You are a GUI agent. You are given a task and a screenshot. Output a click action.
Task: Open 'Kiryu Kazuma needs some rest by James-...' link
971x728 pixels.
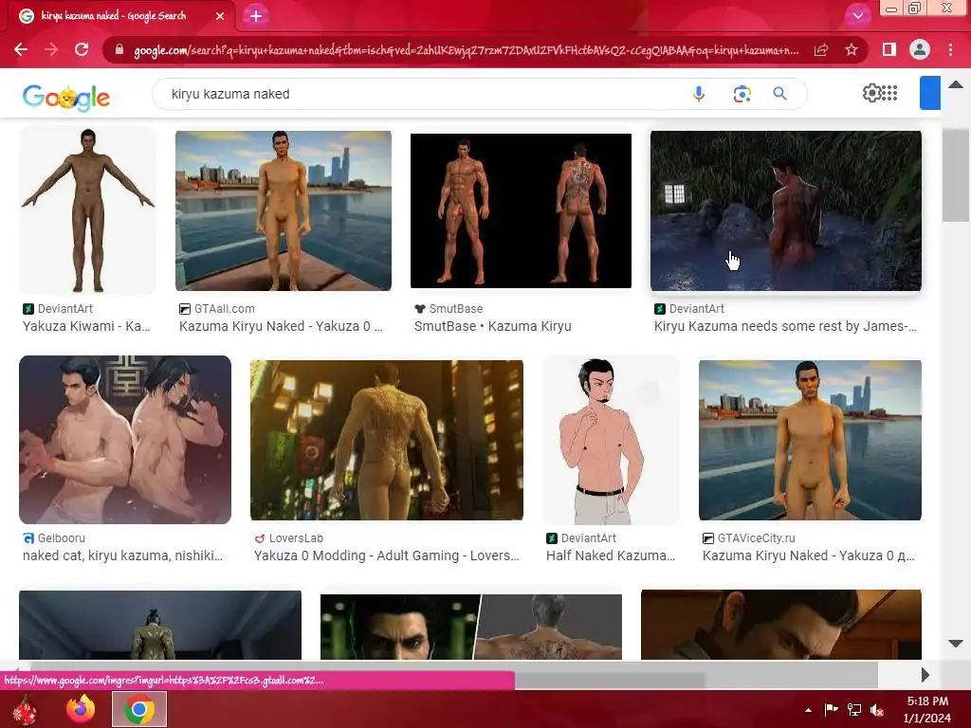pyautogui.click(x=785, y=326)
